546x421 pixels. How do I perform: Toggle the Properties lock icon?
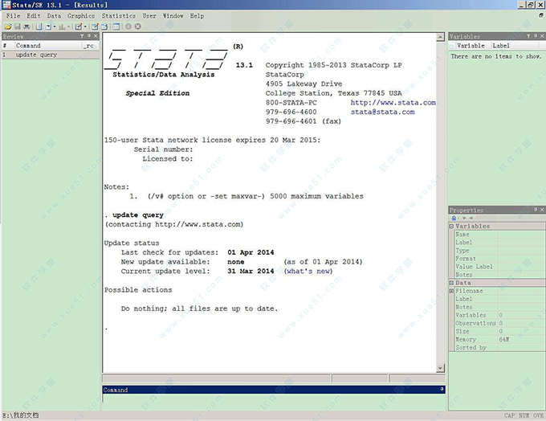tap(454, 219)
